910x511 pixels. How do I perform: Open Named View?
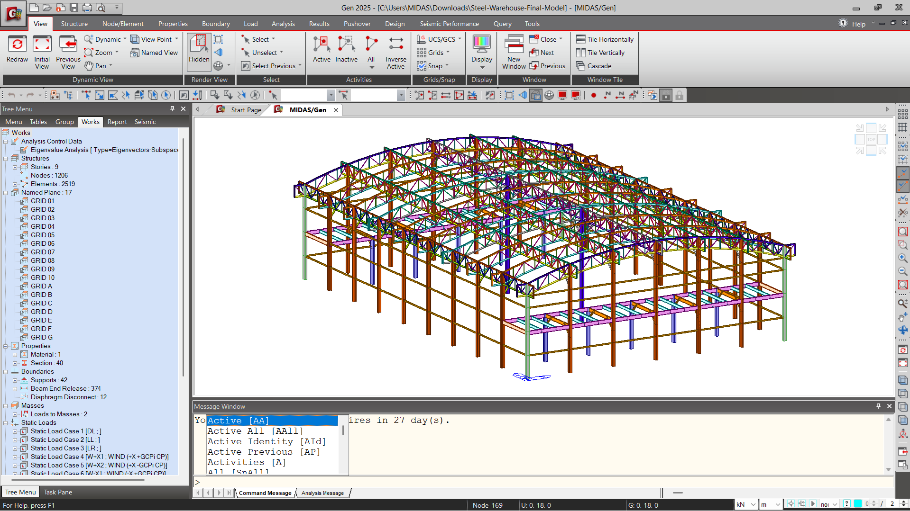[x=154, y=53]
